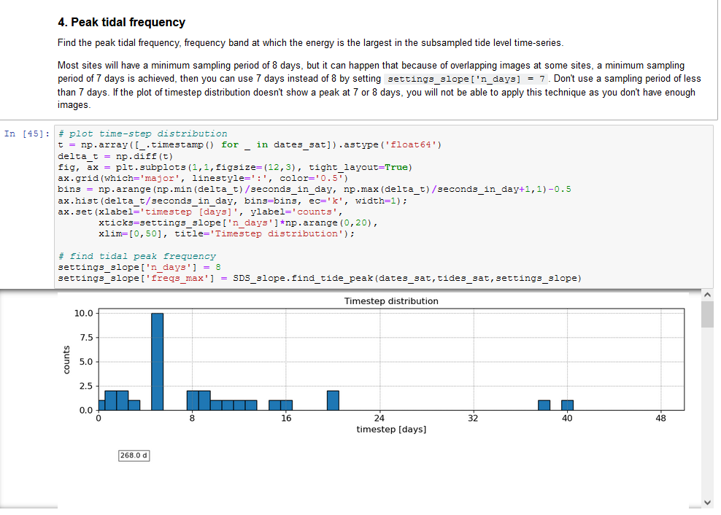Click the '268.0 d' label box
The image size is (721, 515).
coord(134,456)
